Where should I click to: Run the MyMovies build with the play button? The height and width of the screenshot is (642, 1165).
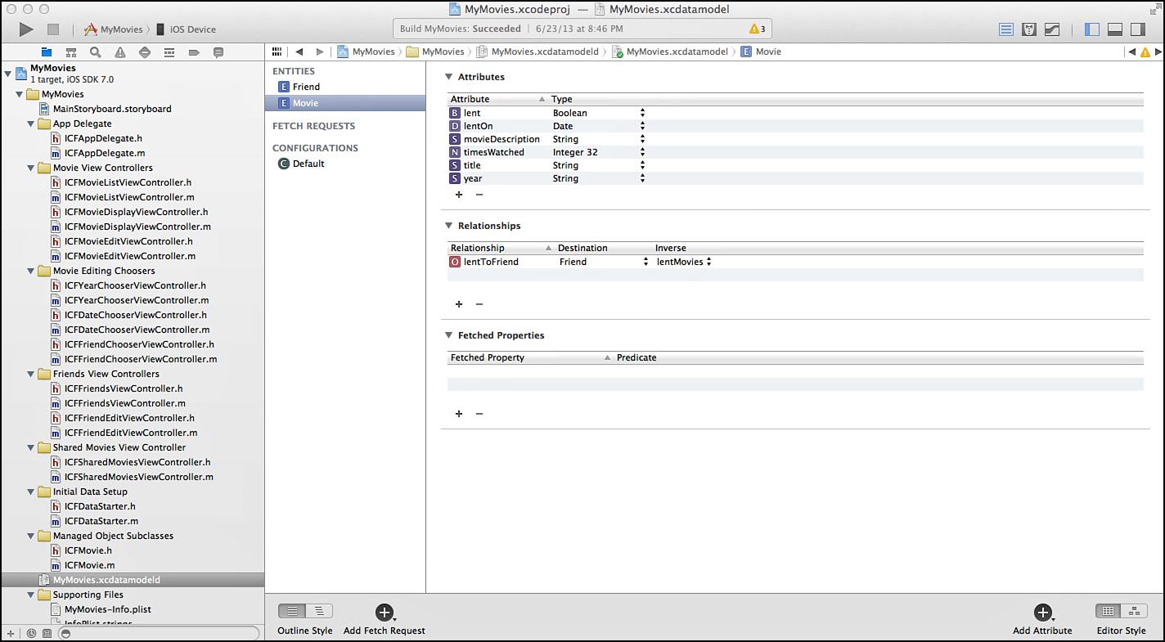click(26, 29)
